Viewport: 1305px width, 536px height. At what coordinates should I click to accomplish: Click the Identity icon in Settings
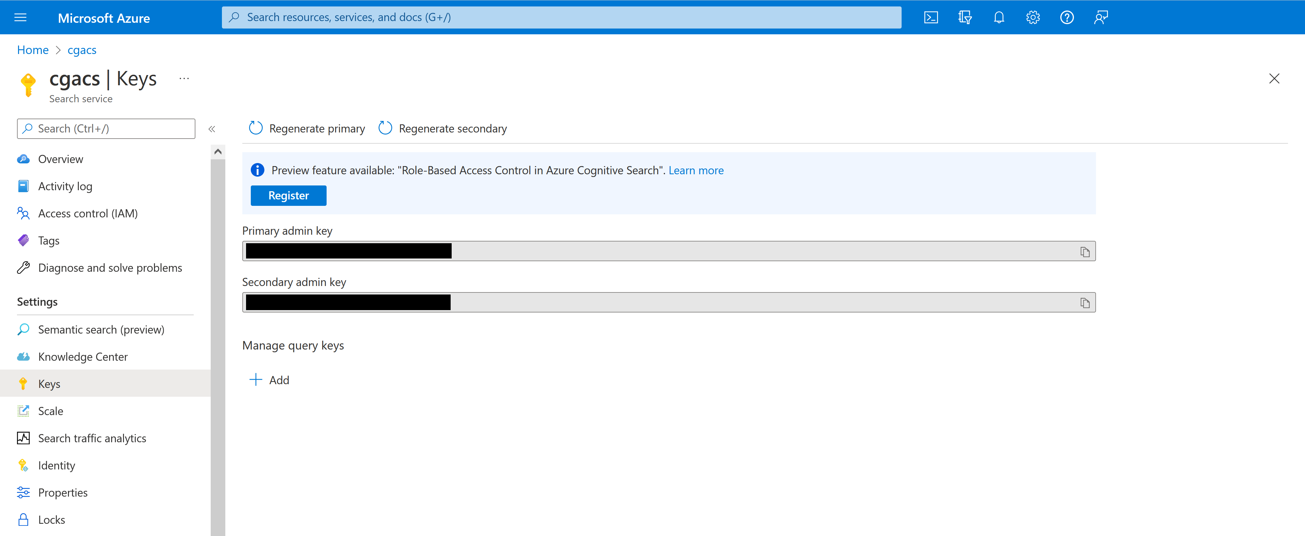click(24, 464)
